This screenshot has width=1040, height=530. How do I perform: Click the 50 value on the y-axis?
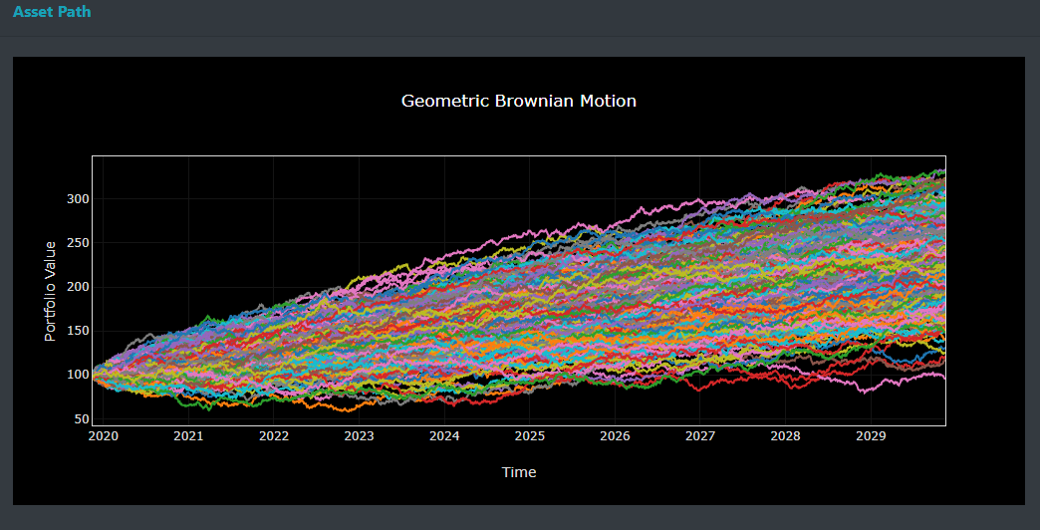(x=82, y=418)
